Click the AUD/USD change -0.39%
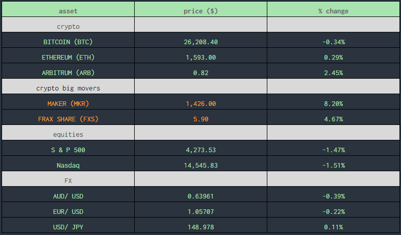 pyautogui.click(x=333, y=196)
